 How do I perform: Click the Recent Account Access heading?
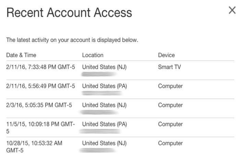click(69, 12)
